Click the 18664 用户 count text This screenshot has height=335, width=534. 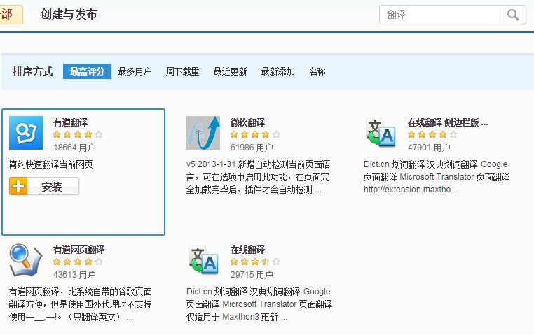pos(74,148)
